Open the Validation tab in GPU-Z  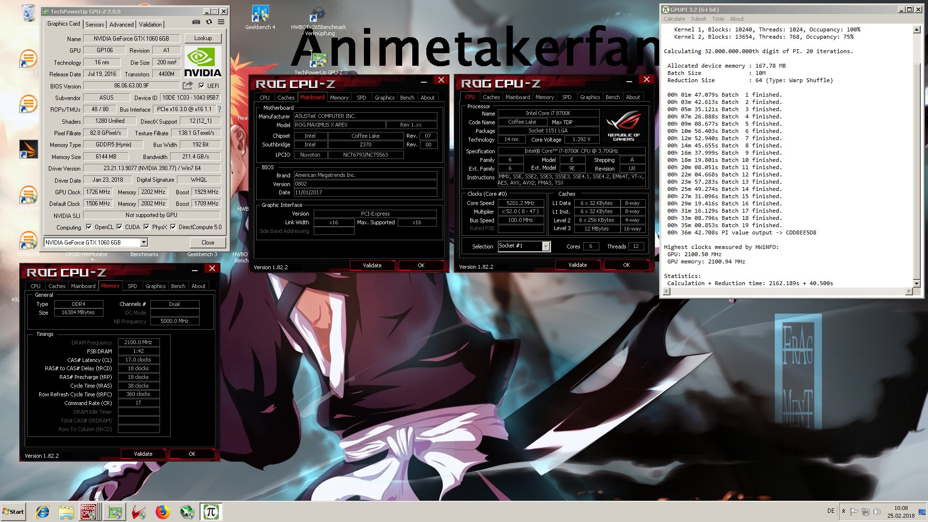pyautogui.click(x=150, y=24)
